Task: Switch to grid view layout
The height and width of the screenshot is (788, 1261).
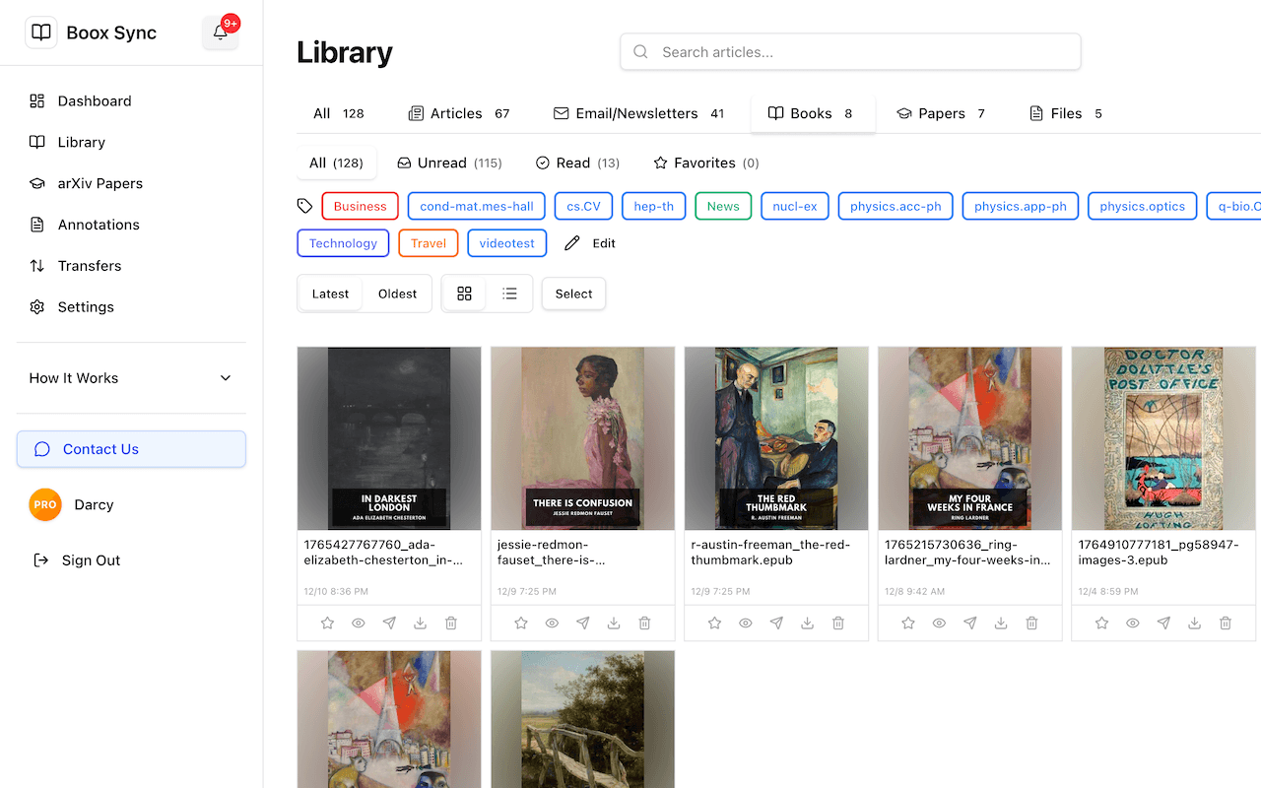Action: tap(464, 294)
